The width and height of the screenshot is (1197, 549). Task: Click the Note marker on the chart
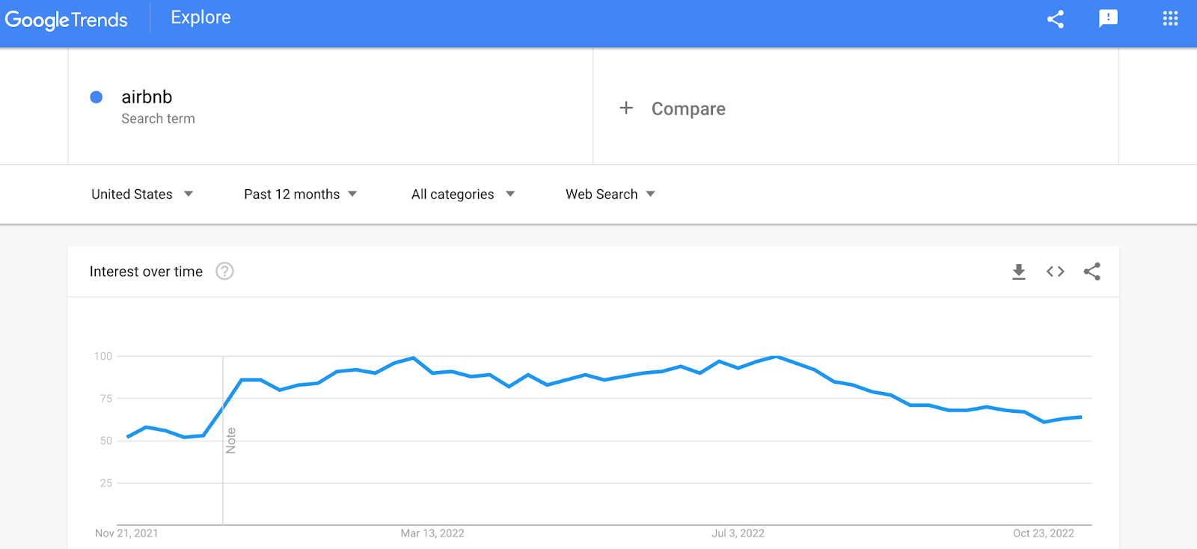(230, 441)
